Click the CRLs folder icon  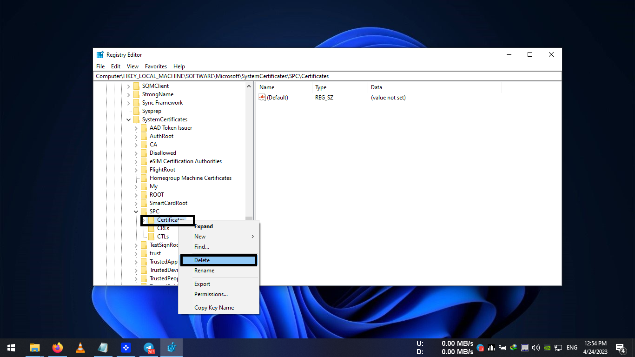151,228
